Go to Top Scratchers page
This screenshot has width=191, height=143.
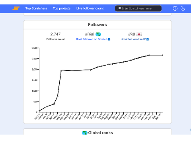(x=36, y=8)
